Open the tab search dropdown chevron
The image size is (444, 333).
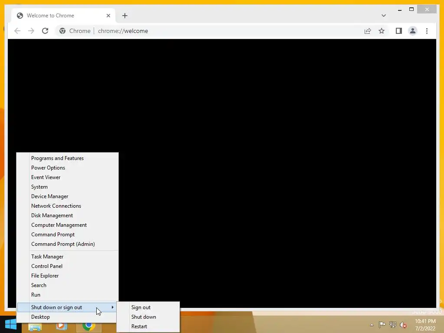pyautogui.click(x=383, y=16)
